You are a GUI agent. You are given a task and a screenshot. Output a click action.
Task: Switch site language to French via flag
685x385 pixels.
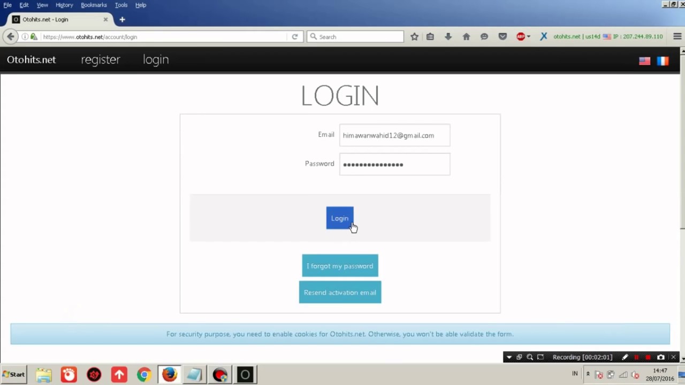(663, 61)
